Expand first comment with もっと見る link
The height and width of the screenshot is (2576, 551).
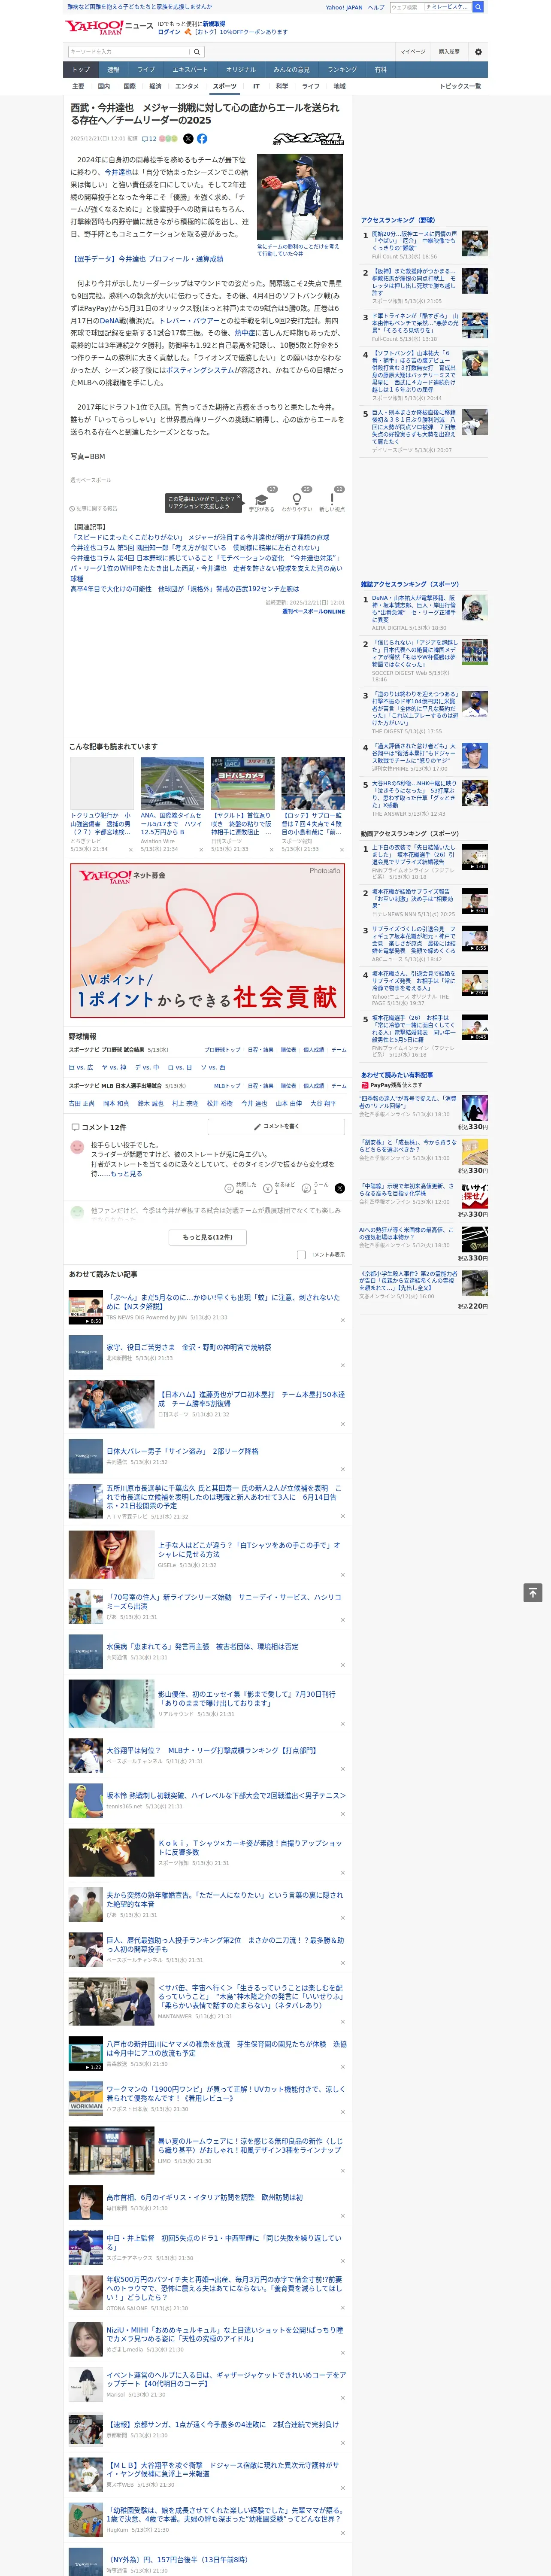(126, 1174)
